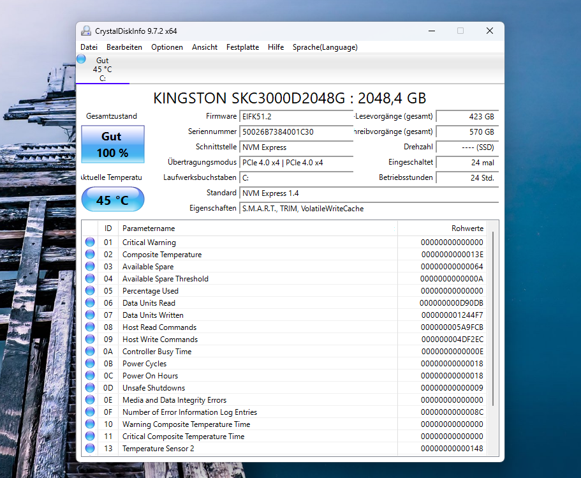Image resolution: width=581 pixels, height=478 pixels.
Task: Click the blue status orb above drive C:
Action: (81, 59)
